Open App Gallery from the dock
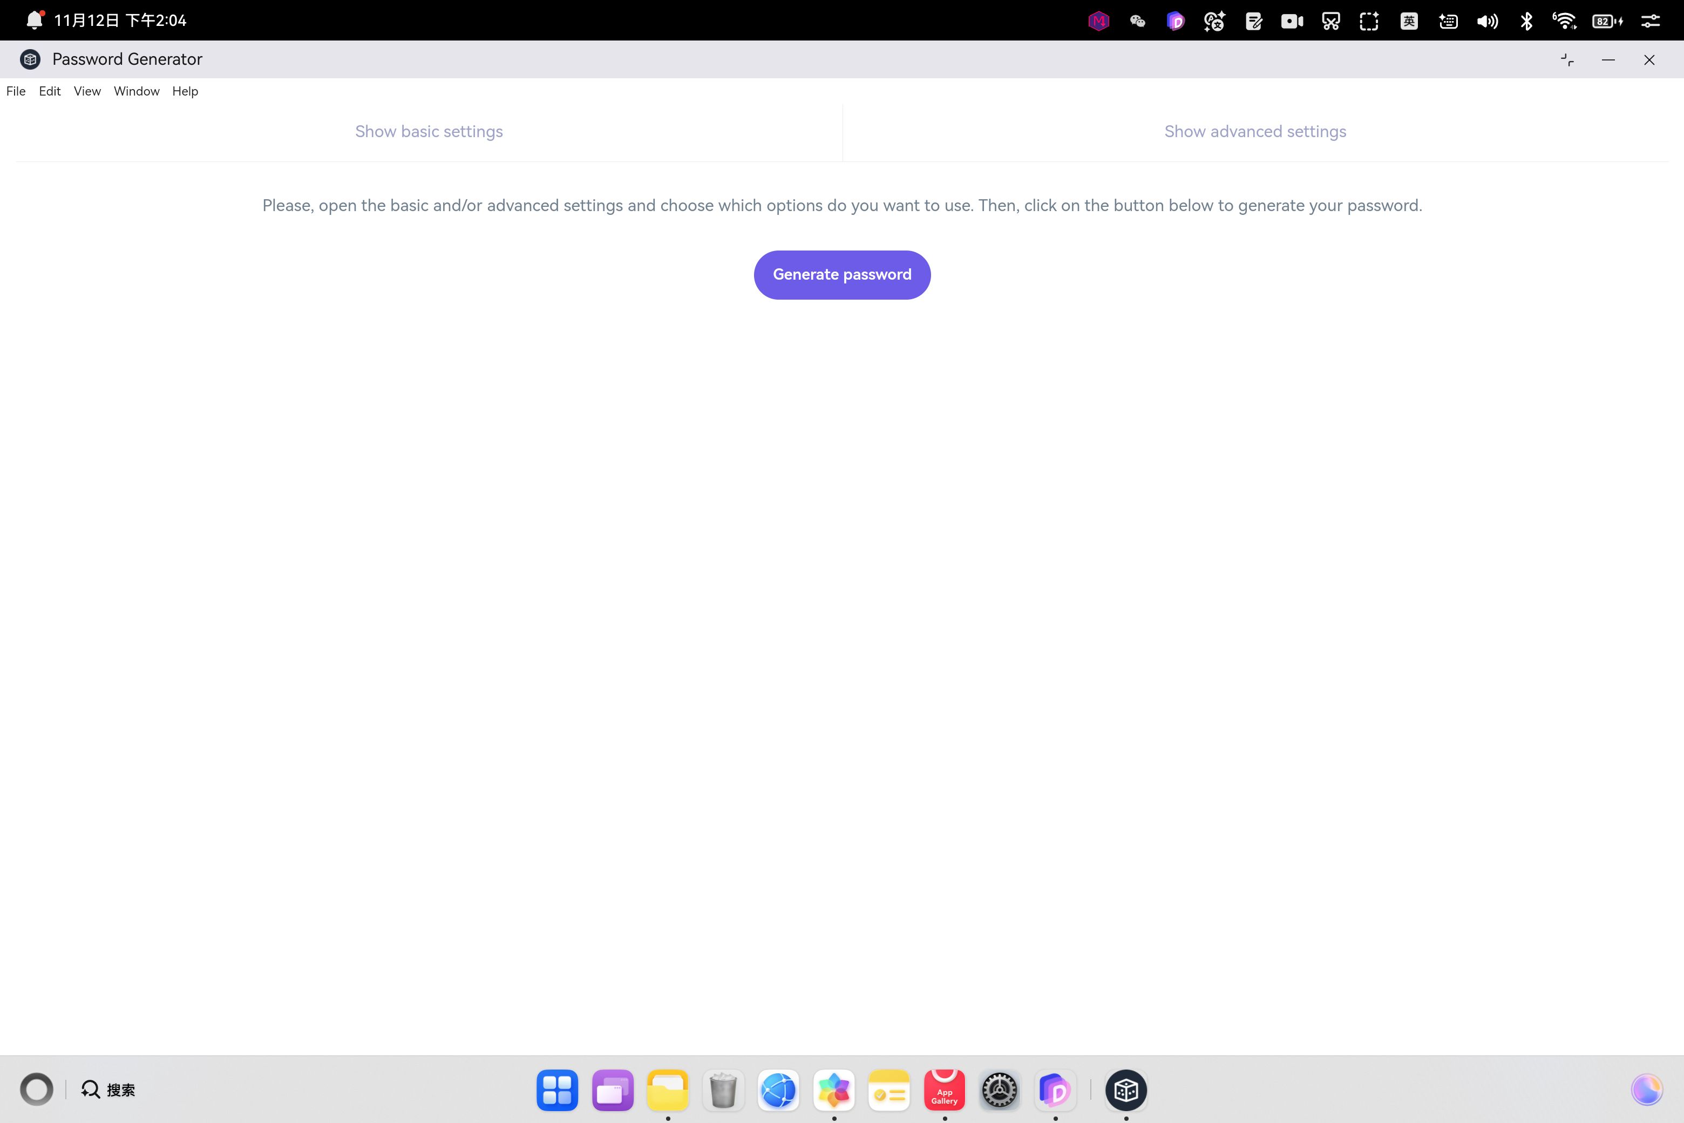The width and height of the screenshot is (1684, 1123). pyautogui.click(x=945, y=1090)
